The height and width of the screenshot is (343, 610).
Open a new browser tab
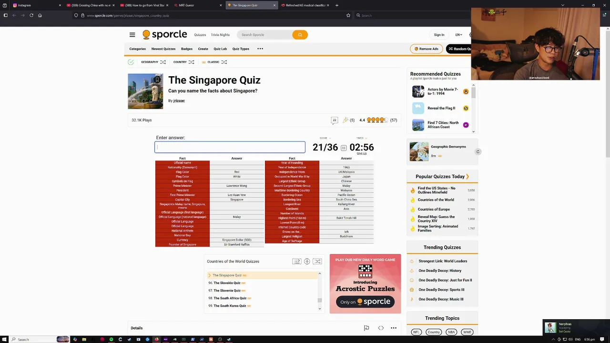tap(337, 5)
